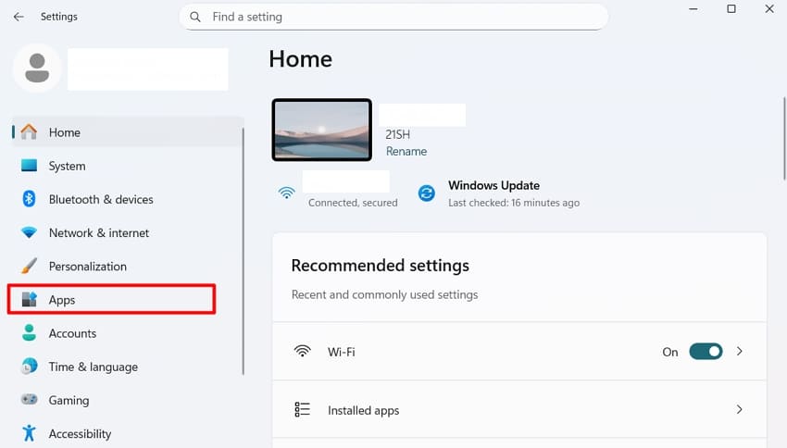This screenshot has width=787, height=448.
Task: Click the Network & internet wifi-diamond icon
Action: (29, 232)
